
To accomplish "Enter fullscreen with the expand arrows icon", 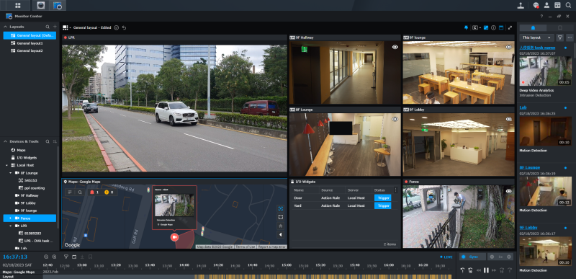I will pyautogui.click(x=510, y=27).
